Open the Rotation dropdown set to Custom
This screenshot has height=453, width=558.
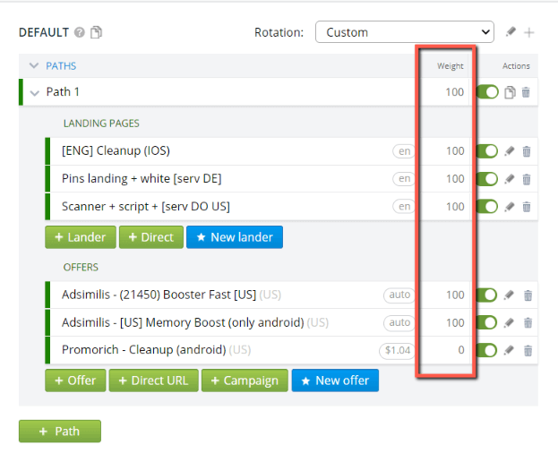click(x=404, y=32)
